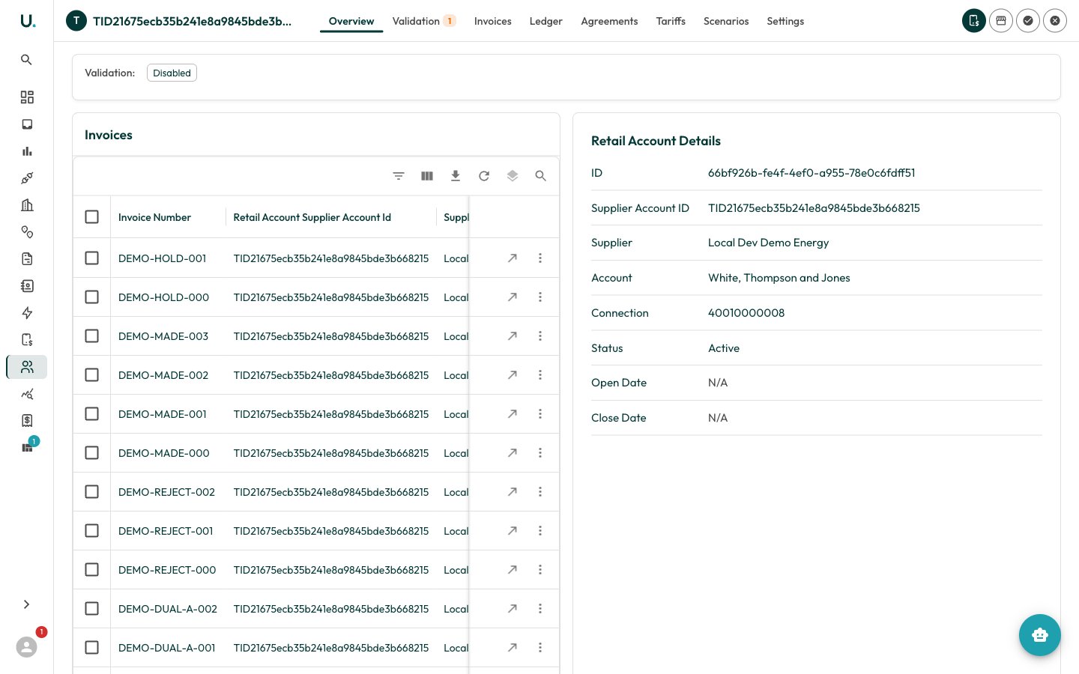Open the bar chart analytics icon
1079x674 pixels.
[27, 151]
